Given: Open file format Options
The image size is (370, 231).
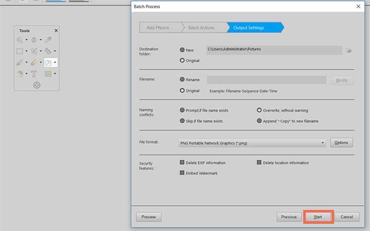Looking at the screenshot, I should pyautogui.click(x=341, y=143).
